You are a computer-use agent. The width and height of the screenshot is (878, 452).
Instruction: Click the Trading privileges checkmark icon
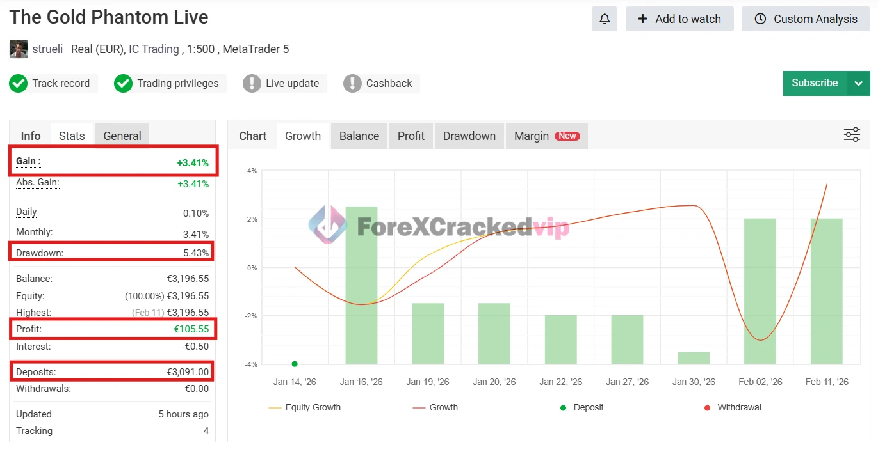(123, 84)
